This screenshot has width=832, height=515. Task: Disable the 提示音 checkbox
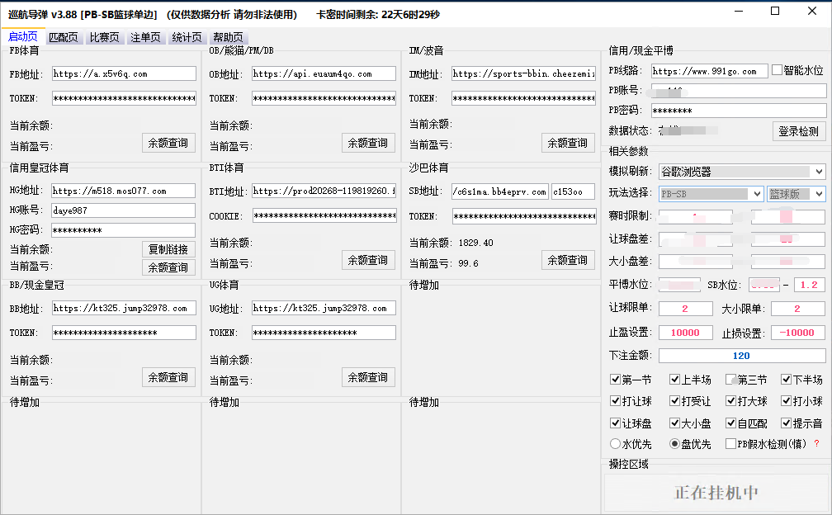786,423
